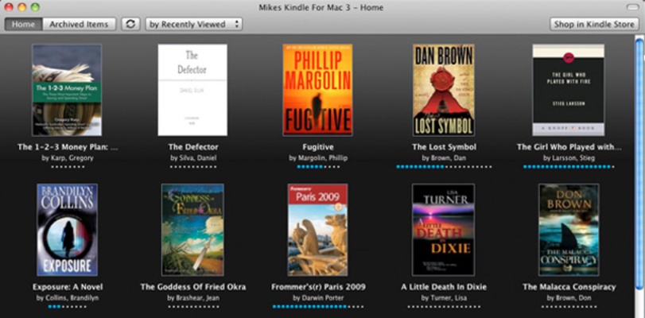Open The Defector book cover
645x318 pixels.
192,90
